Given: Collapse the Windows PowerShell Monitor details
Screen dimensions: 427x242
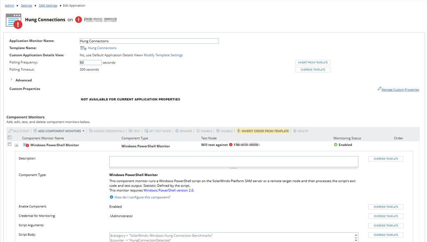Looking at the screenshot, I should [x=17, y=145].
